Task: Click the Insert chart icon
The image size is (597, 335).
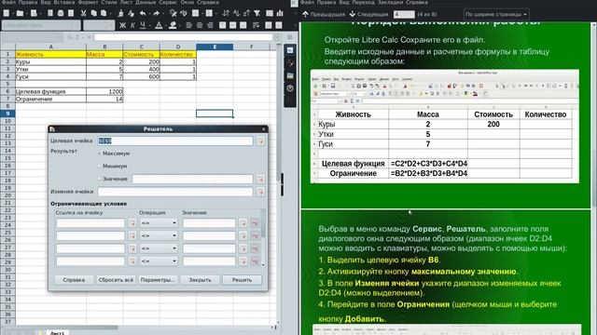Action: click(x=280, y=13)
